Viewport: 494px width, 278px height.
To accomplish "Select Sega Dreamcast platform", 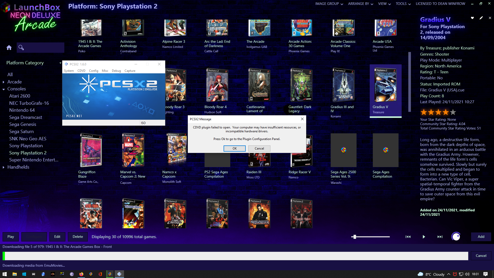I will [26, 117].
